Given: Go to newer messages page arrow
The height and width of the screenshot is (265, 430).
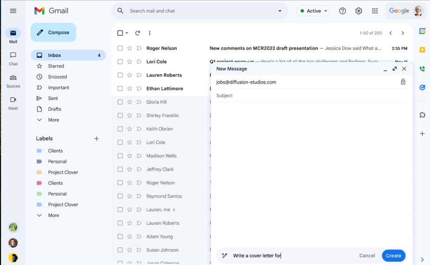Looking at the screenshot, I should pyautogui.click(x=390, y=33).
